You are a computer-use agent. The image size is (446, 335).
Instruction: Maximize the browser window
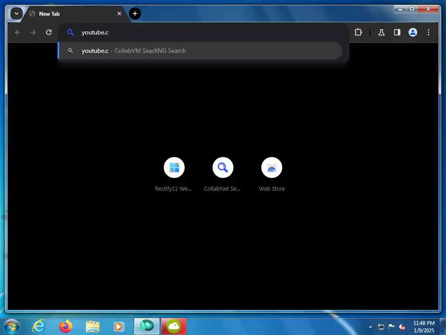(x=412, y=9)
